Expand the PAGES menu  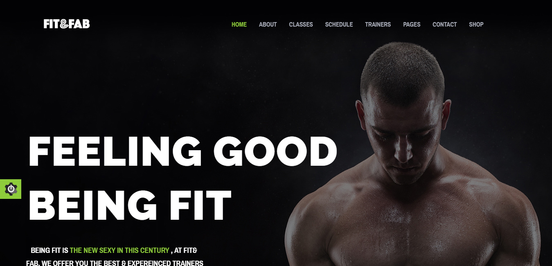[x=412, y=25]
